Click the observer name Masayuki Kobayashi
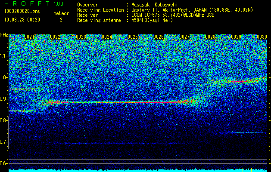Image resolution: width=271 pixels, height=172 pixels. click(155, 5)
